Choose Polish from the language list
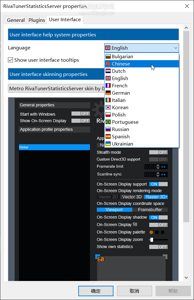Screen dimensions: 194x300 142,115
